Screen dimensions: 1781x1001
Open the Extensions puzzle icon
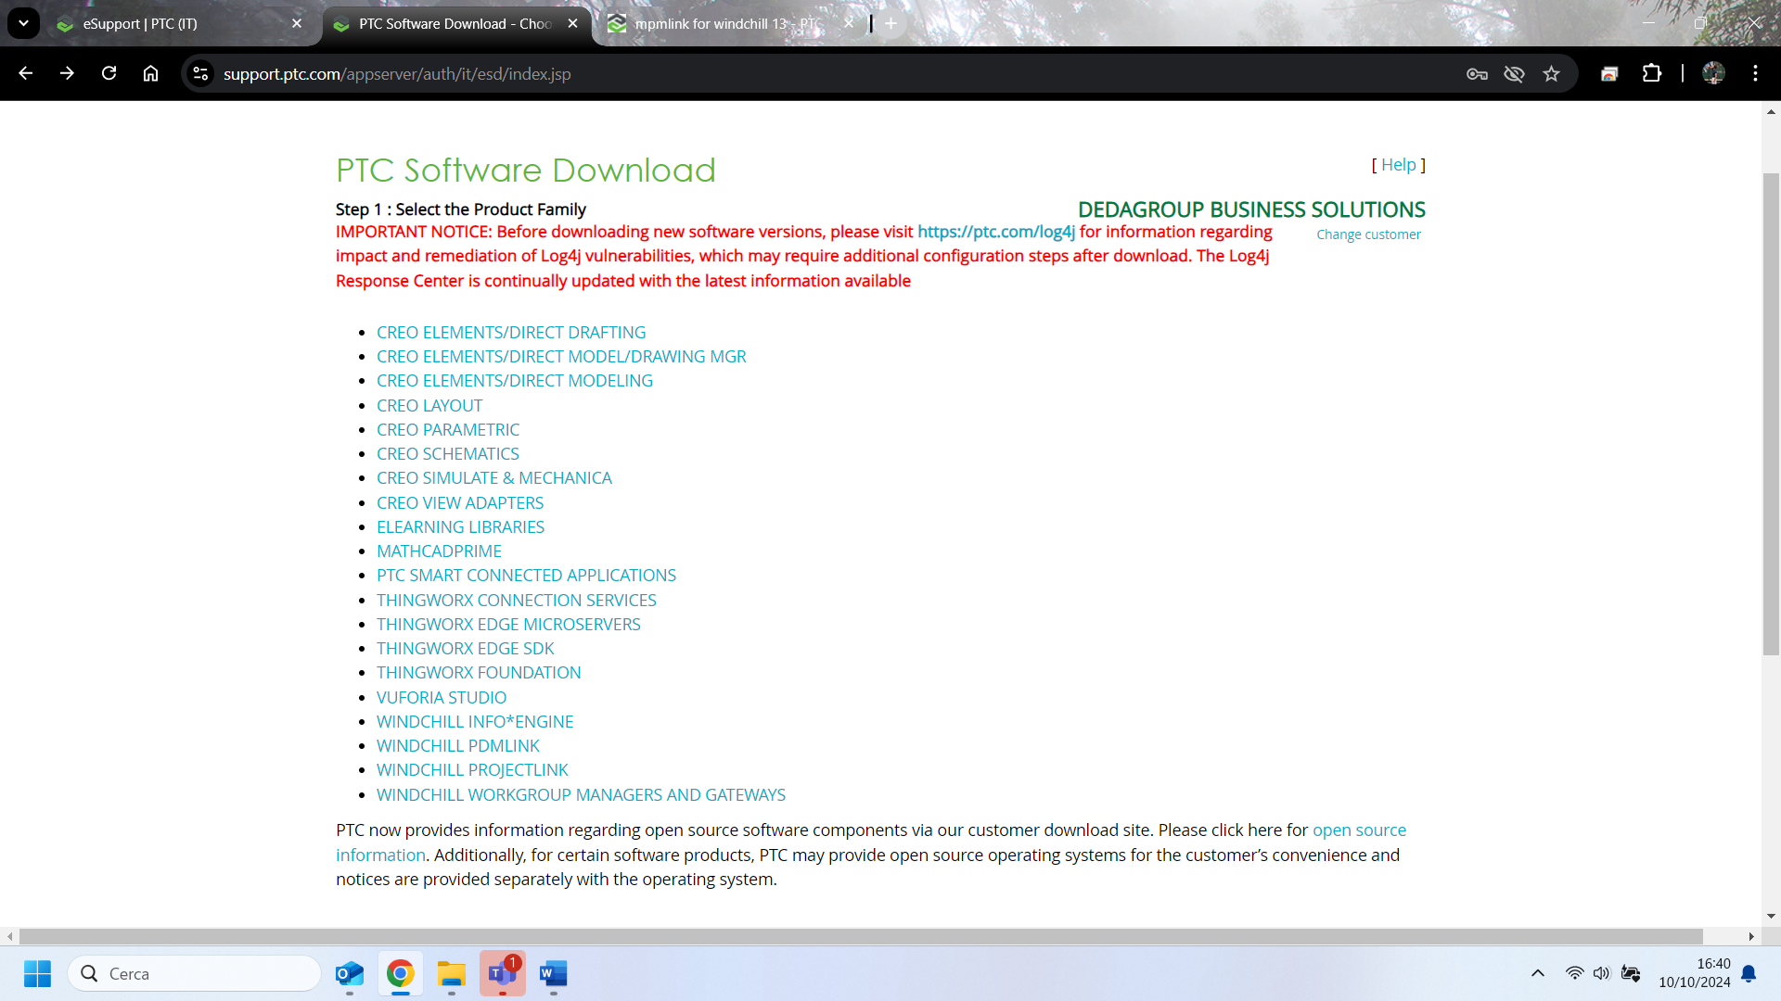click(x=1653, y=73)
